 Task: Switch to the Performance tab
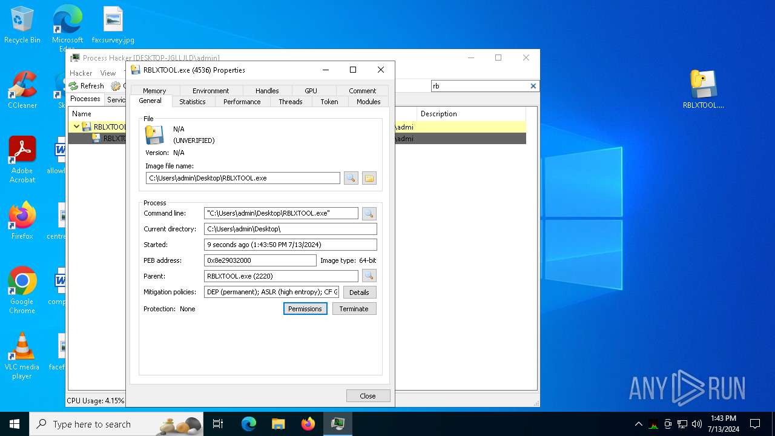tap(242, 102)
